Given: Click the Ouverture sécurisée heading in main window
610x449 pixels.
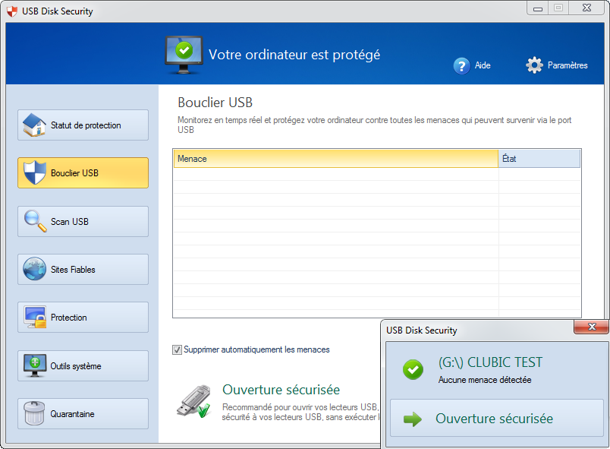Looking at the screenshot, I should [x=281, y=390].
